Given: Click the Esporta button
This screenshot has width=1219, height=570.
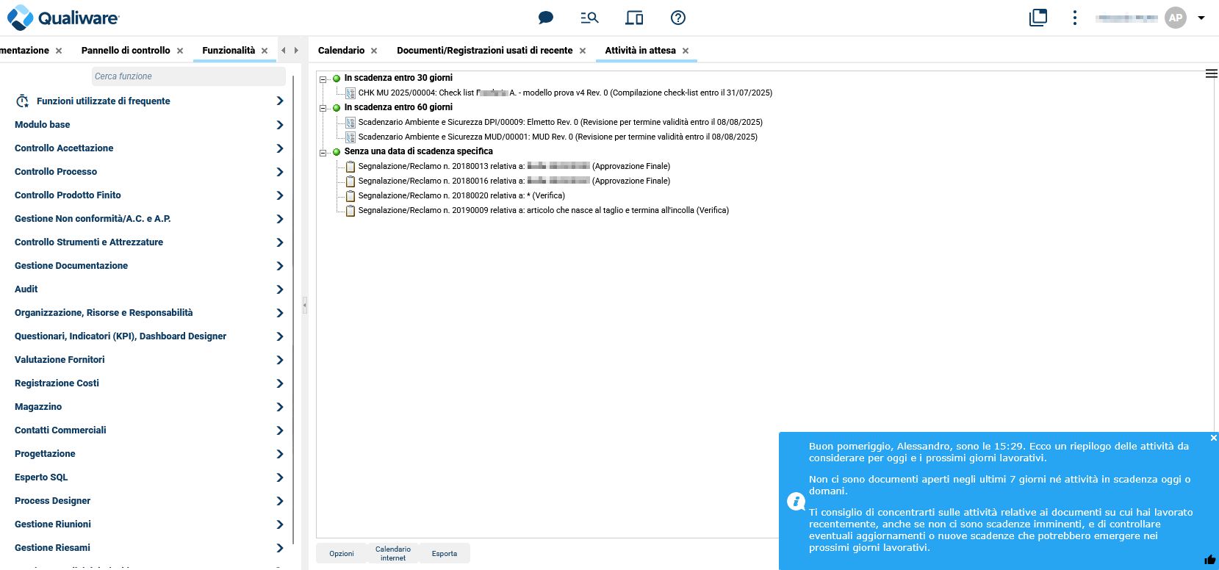Looking at the screenshot, I should pos(444,554).
